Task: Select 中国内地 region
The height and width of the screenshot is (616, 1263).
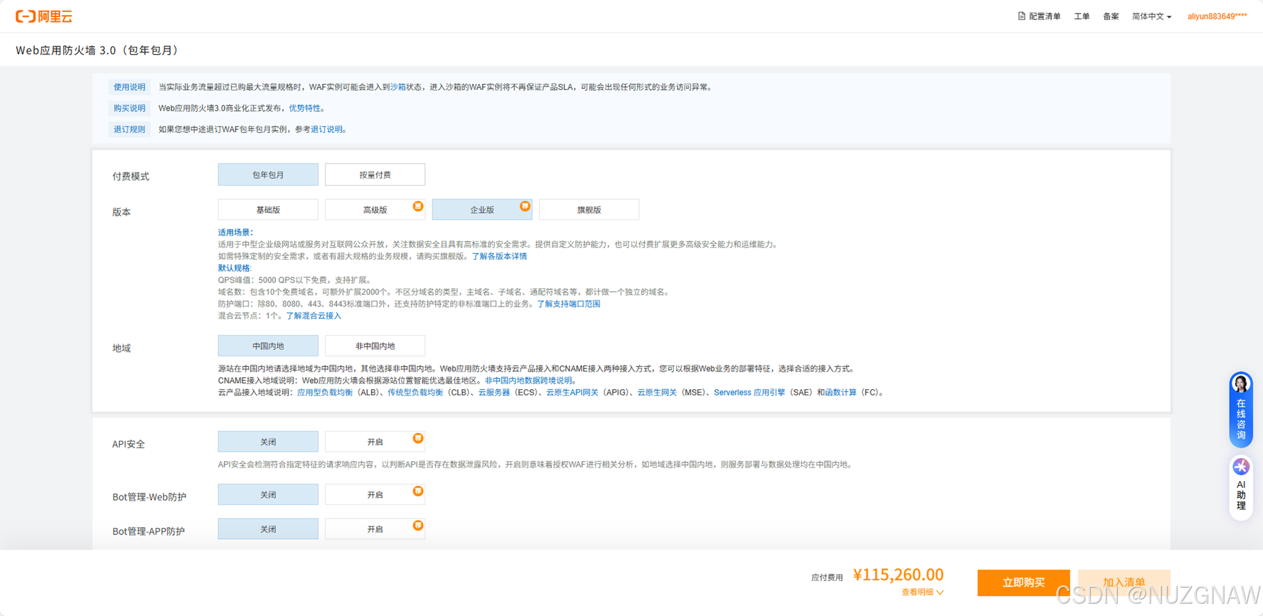Action: (268, 346)
